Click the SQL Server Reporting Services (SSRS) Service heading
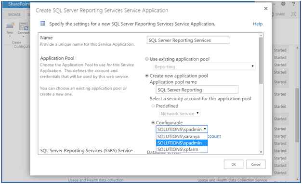This screenshot has width=302, height=184. pos(86,151)
